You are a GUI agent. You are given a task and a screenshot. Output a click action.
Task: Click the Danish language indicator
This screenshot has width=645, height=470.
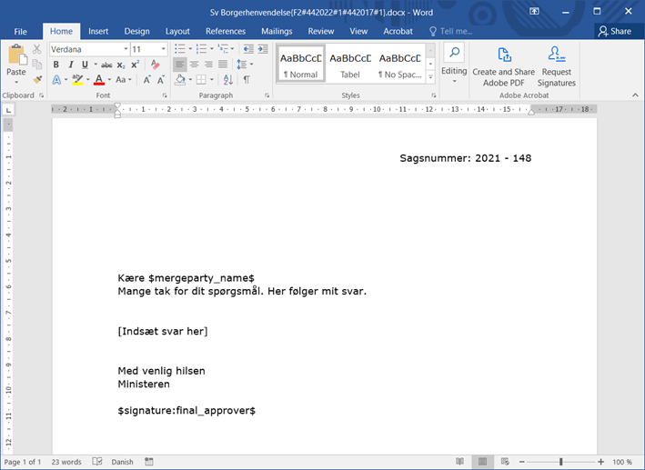click(122, 462)
